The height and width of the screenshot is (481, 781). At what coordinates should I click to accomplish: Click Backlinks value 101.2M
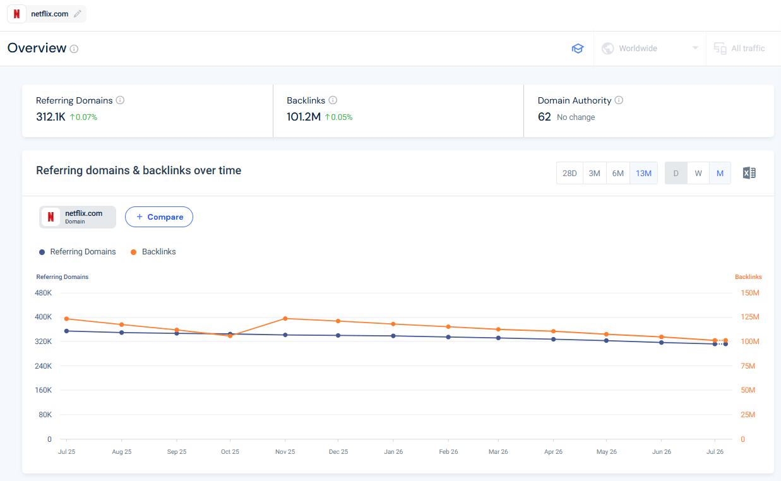point(304,117)
